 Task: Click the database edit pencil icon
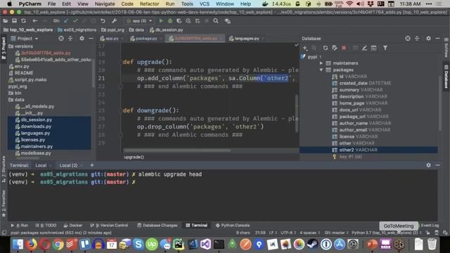[364, 48]
